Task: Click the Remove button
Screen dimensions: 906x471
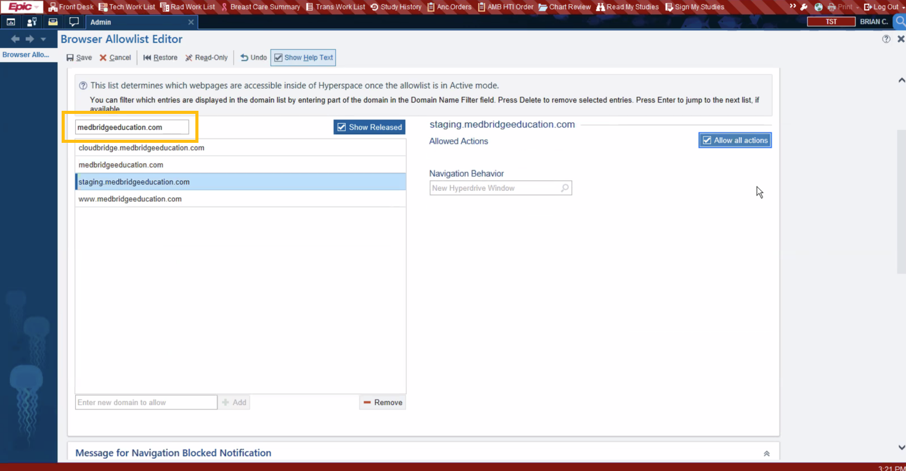Action: 383,402
